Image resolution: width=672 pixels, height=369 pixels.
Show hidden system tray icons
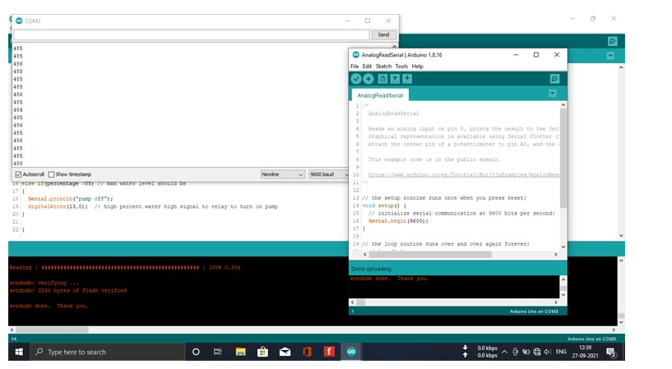[x=504, y=352]
